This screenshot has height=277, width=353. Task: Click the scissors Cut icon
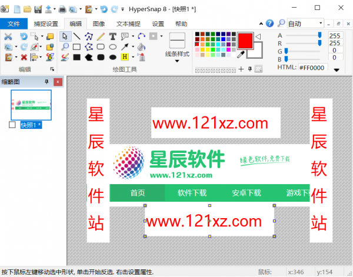(8, 36)
